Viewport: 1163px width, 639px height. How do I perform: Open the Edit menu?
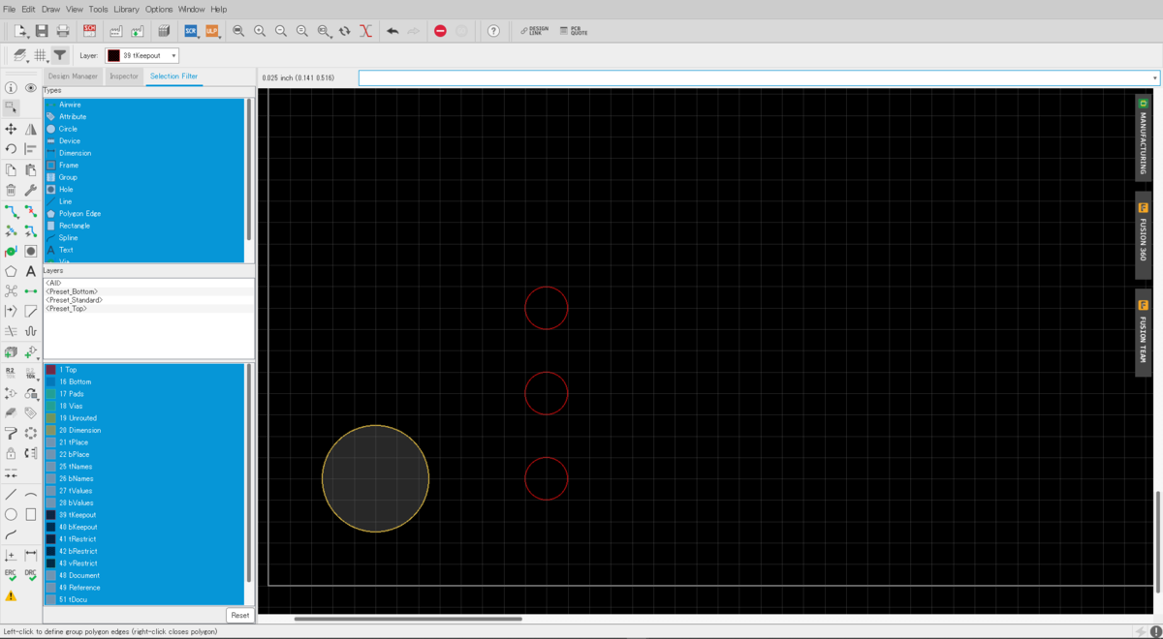28,9
